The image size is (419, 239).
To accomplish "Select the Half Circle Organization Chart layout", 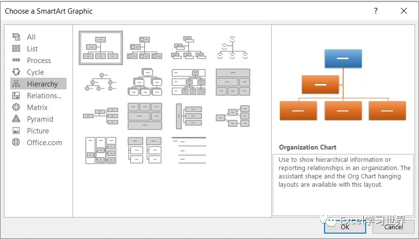I will click(233, 48).
